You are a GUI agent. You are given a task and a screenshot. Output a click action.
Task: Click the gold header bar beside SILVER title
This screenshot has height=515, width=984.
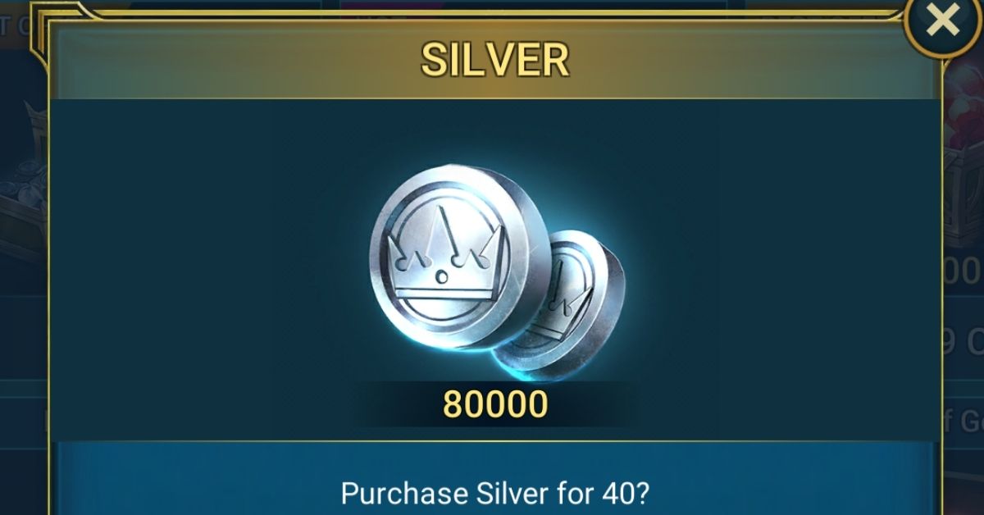pyautogui.click(x=246, y=59)
